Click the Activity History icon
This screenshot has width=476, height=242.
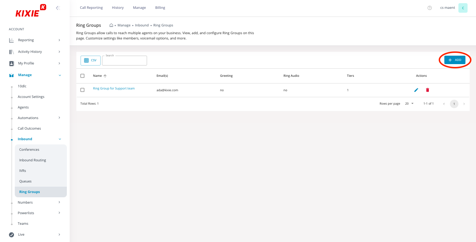(x=11, y=52)
